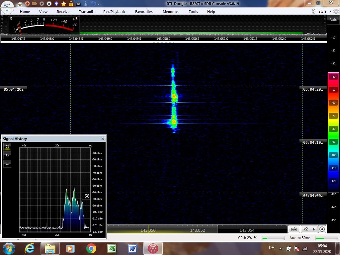Viewport: 340px width, 255px height.
Task: Click the right 05:04:00z timestamp marker
Action: click(x=313, y=196)
